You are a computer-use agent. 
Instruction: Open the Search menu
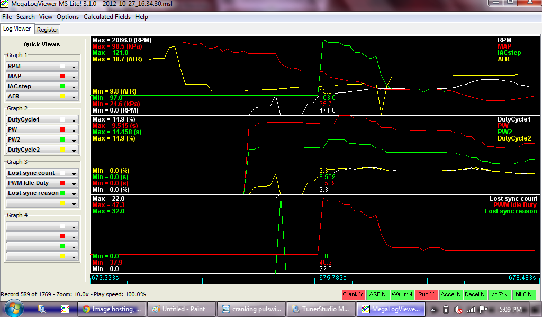(25, 17)
